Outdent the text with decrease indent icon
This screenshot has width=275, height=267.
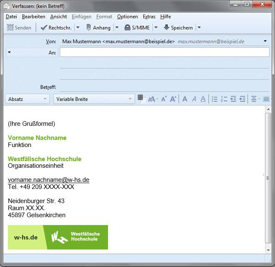pos(233,99)
